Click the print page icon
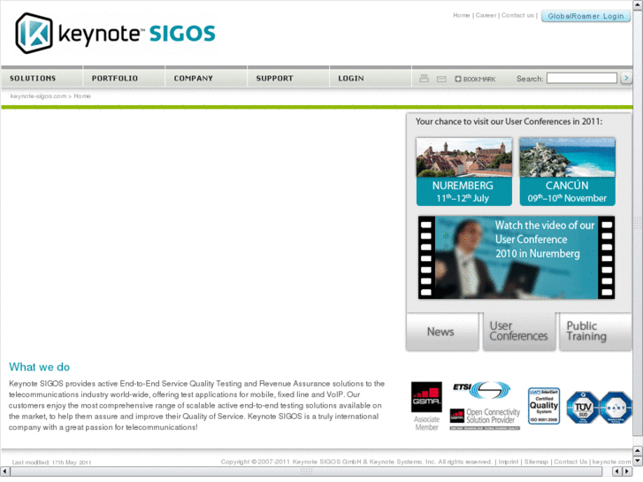 [x=424, y=79]
